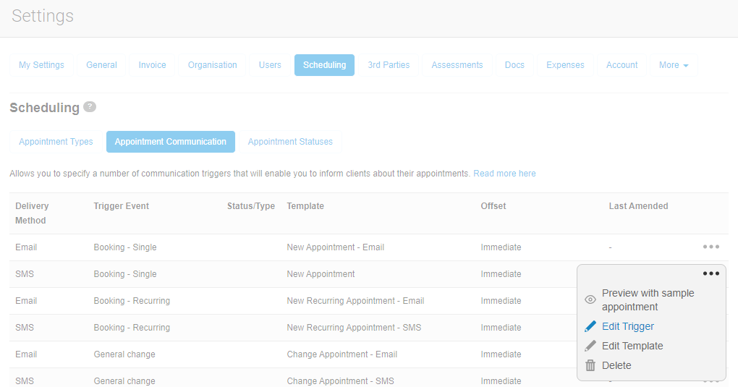Click the grey pencil Edit Template icon
Viewport: 738px width, 387px height.
(590, 346)
